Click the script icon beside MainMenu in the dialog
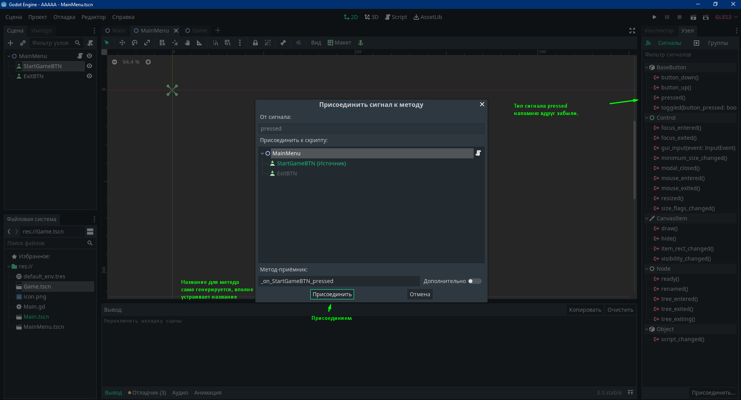This screenshot has width=741, height=400. point(478,153)
